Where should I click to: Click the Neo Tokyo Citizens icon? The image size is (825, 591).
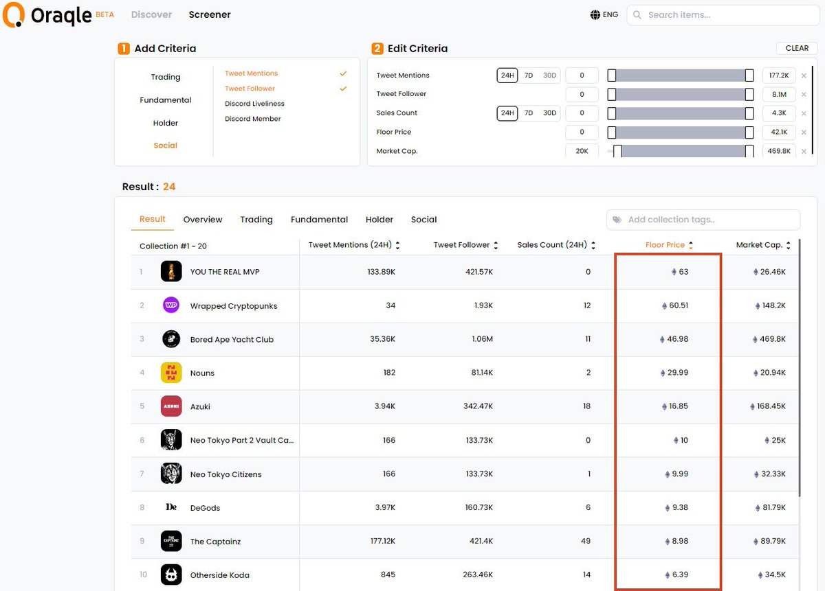point(171,474)
